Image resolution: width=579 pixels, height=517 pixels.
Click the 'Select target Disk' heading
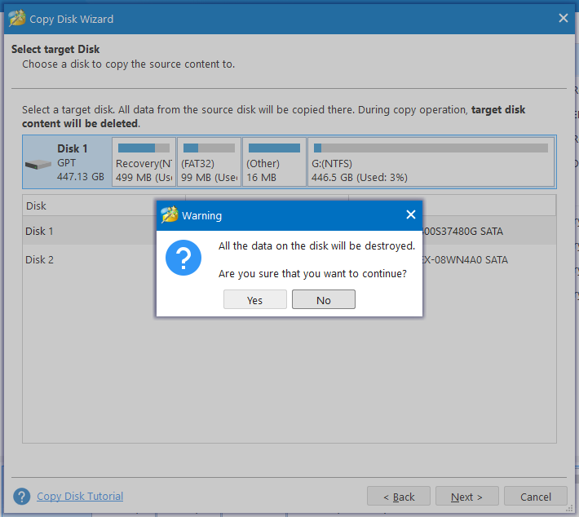coord(55,49)
